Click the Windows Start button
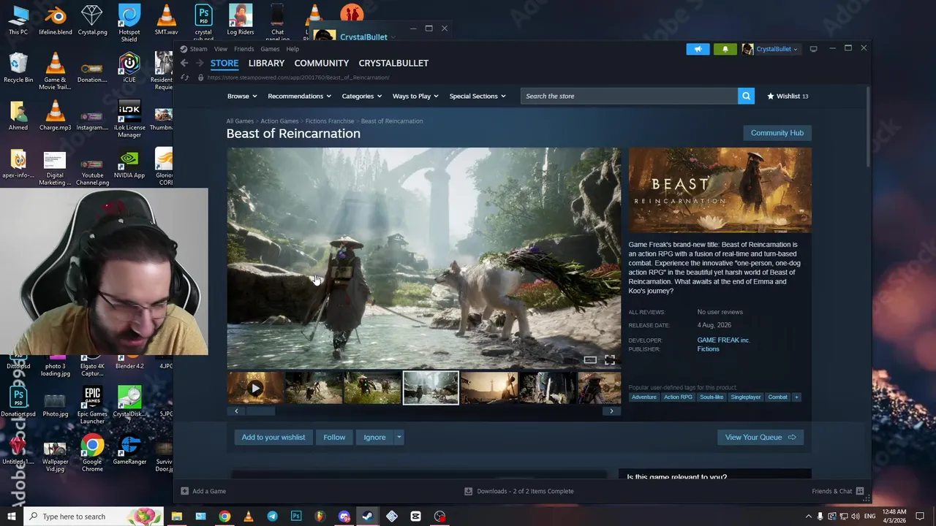Image resolution: width=936 pixels, height=526 pixels. (x=11, y=517)
